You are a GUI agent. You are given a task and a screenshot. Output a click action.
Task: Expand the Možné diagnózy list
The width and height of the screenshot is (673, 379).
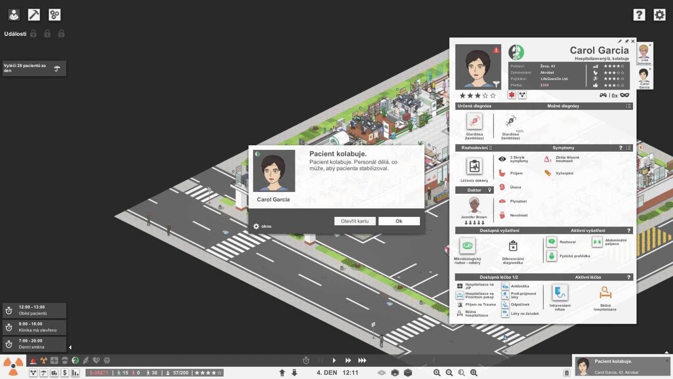point(628,106)
